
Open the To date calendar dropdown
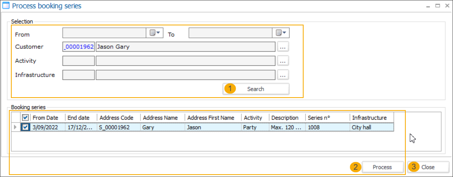click(x=281, y=33)
